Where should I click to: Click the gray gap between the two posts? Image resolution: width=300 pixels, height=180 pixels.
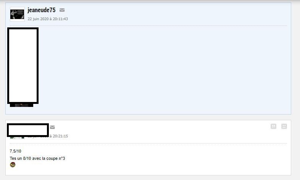click(x=148, y=117)
